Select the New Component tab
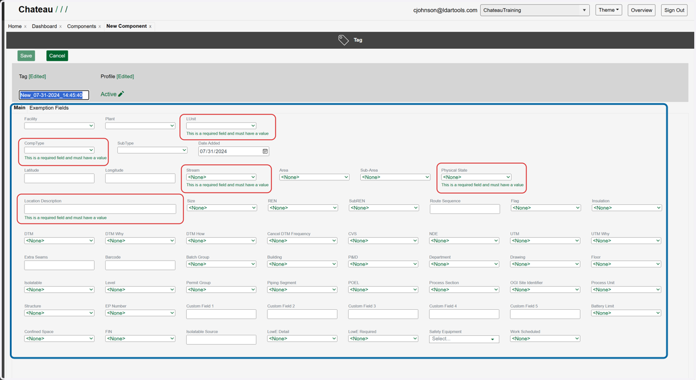This screenshot has width=696, height=380. coord(126,26)
